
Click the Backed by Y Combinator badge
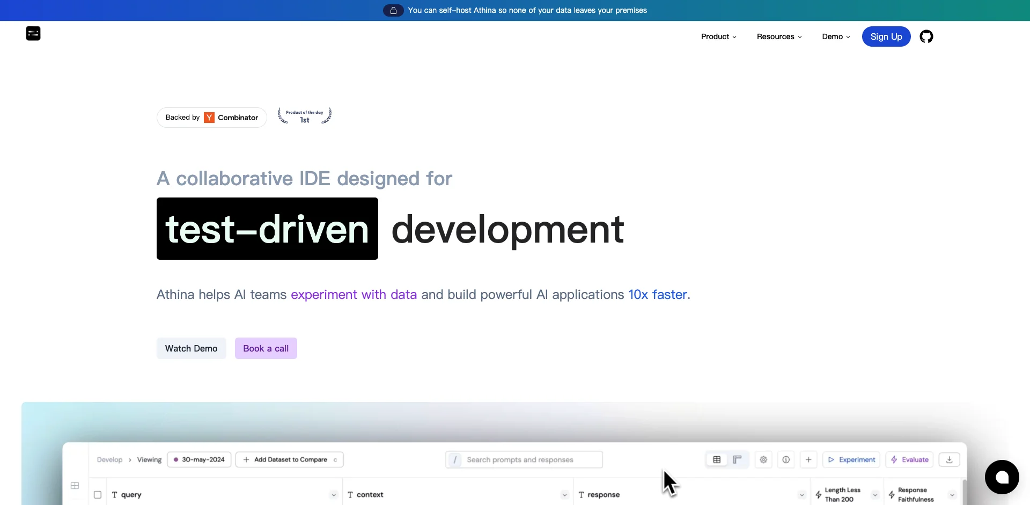[212, 118]
